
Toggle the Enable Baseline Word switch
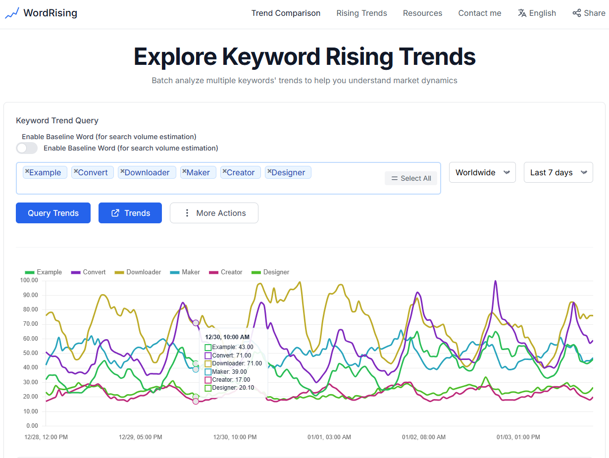(x=27, y=148)
